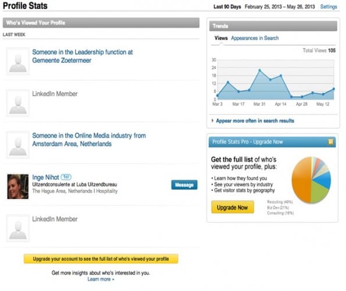The height and width of the screenshot is (291, 346).
Task: Open Inge Nihot's profile photo
Action: (x=17, y=187)
